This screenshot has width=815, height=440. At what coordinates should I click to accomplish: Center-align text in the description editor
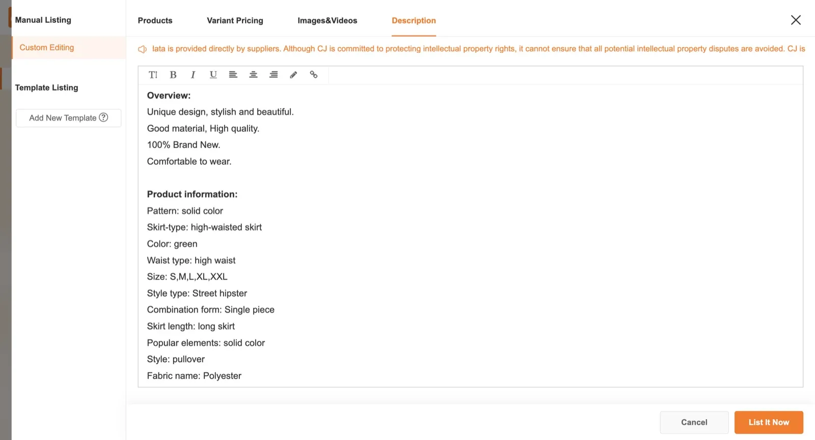(x=253, y=75)
